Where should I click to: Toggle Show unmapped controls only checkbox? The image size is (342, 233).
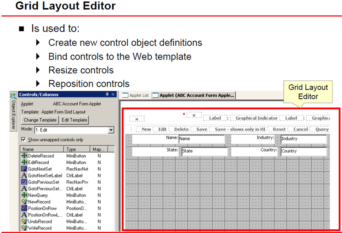[x=23, y=139]
